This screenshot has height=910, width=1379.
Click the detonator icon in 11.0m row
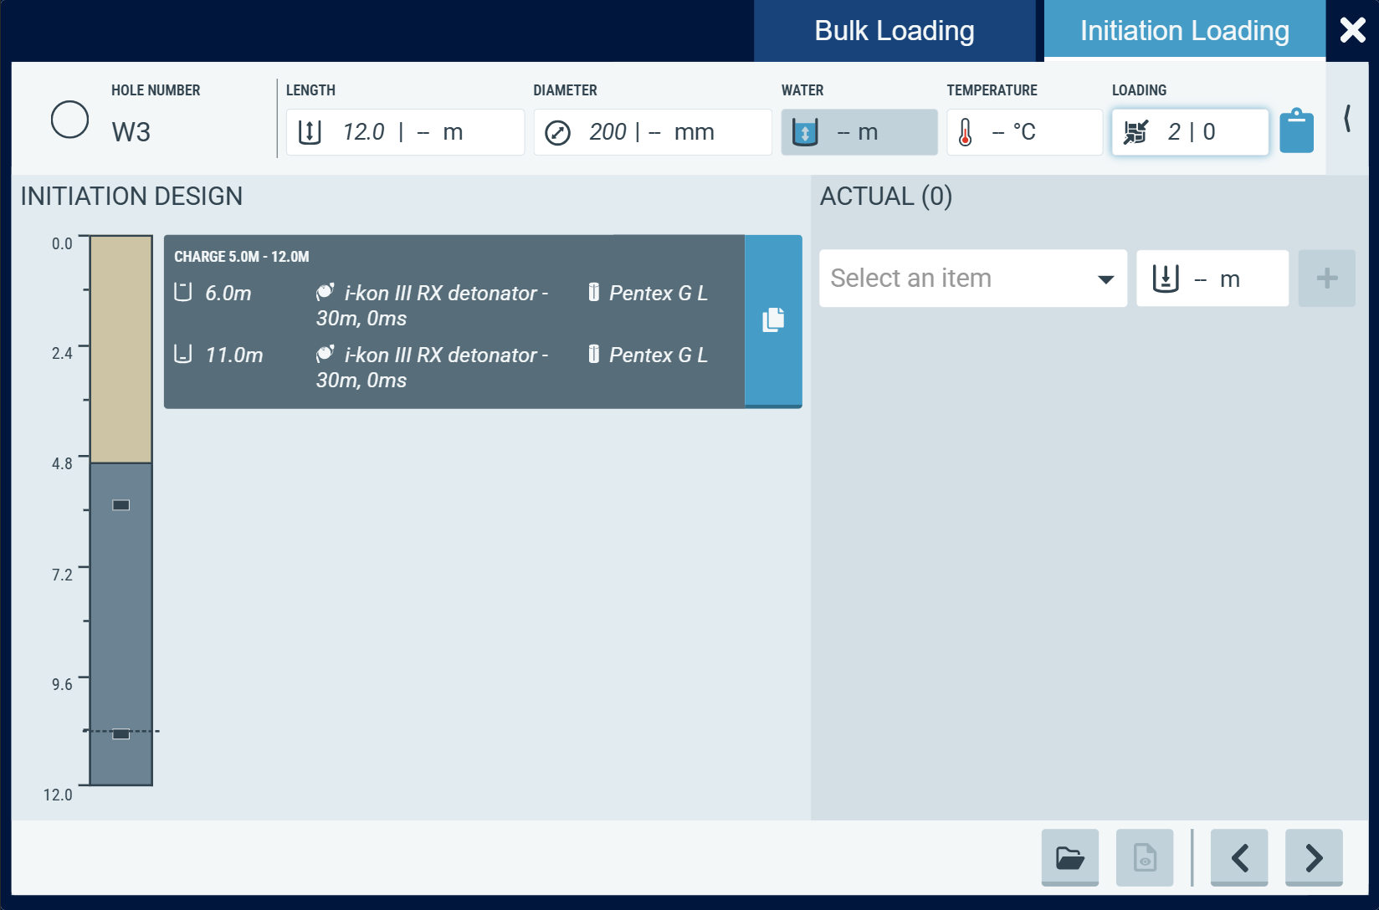coord(326,354)
